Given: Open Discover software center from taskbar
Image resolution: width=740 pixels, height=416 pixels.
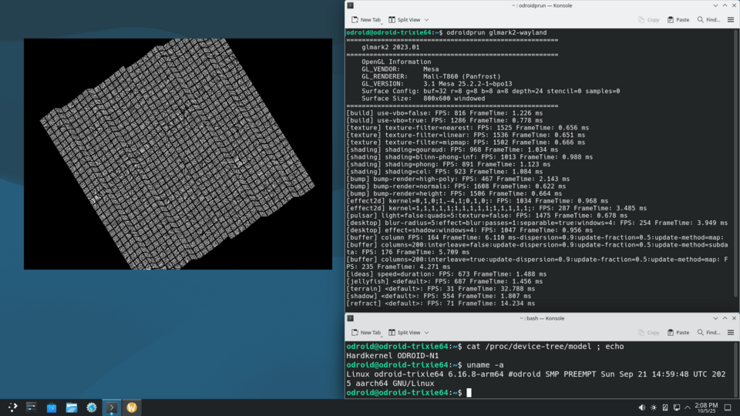Looking at the screenshot, I should 52,407.
